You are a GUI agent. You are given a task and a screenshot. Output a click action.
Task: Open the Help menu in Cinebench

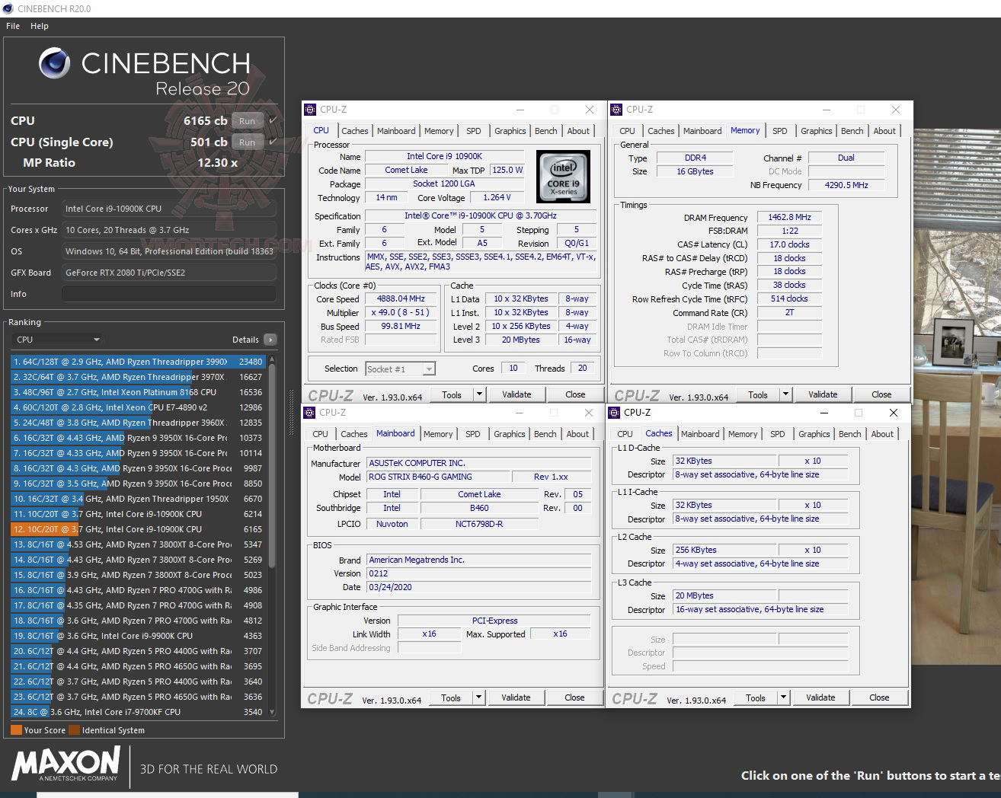click(40, 26)
